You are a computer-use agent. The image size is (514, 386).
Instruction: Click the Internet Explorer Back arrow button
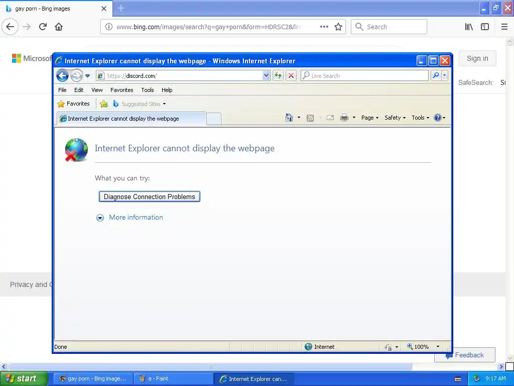[62, 76]
